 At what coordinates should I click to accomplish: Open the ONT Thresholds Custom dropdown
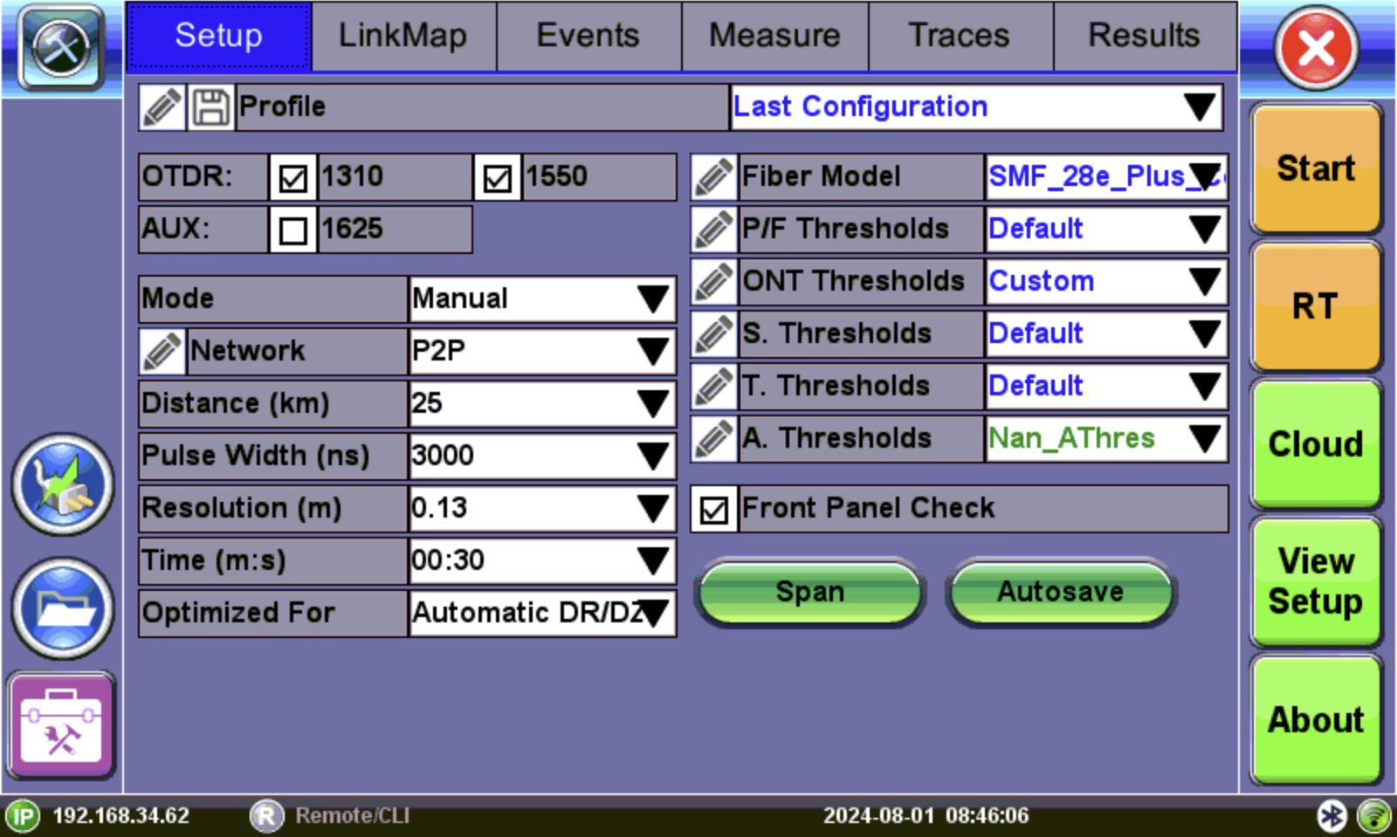1106,282
